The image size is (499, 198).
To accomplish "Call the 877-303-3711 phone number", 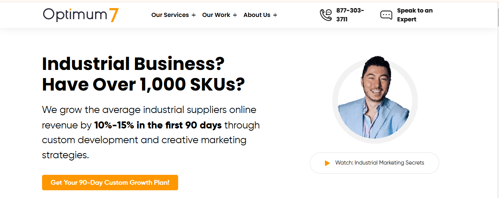I will [350, 15].
